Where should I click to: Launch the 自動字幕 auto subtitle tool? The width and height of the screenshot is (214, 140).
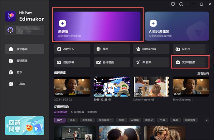click(72, 62)
